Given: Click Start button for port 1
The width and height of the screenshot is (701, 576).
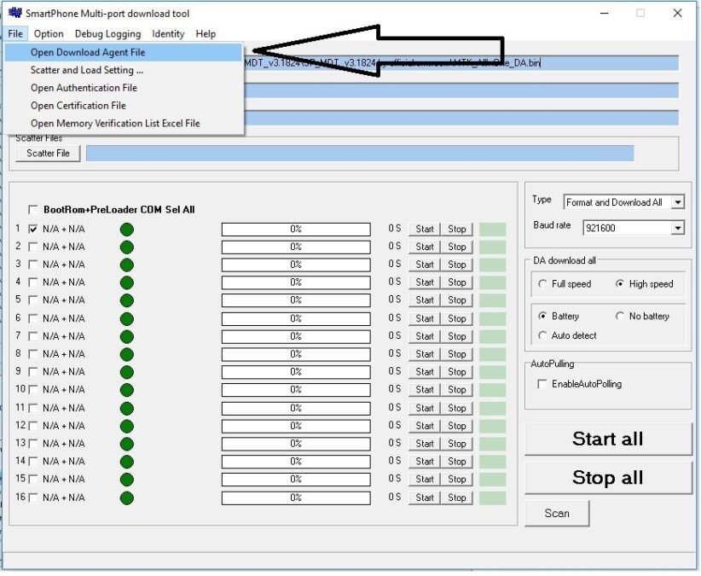Looking at the screenshot, I should click(x=425, y=230).
